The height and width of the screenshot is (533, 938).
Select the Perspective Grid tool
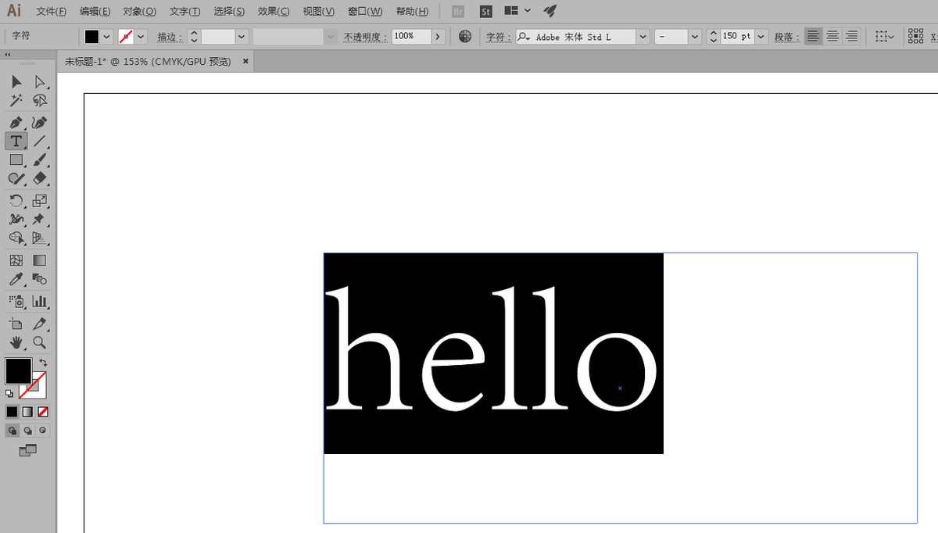(x=40, y=238)
